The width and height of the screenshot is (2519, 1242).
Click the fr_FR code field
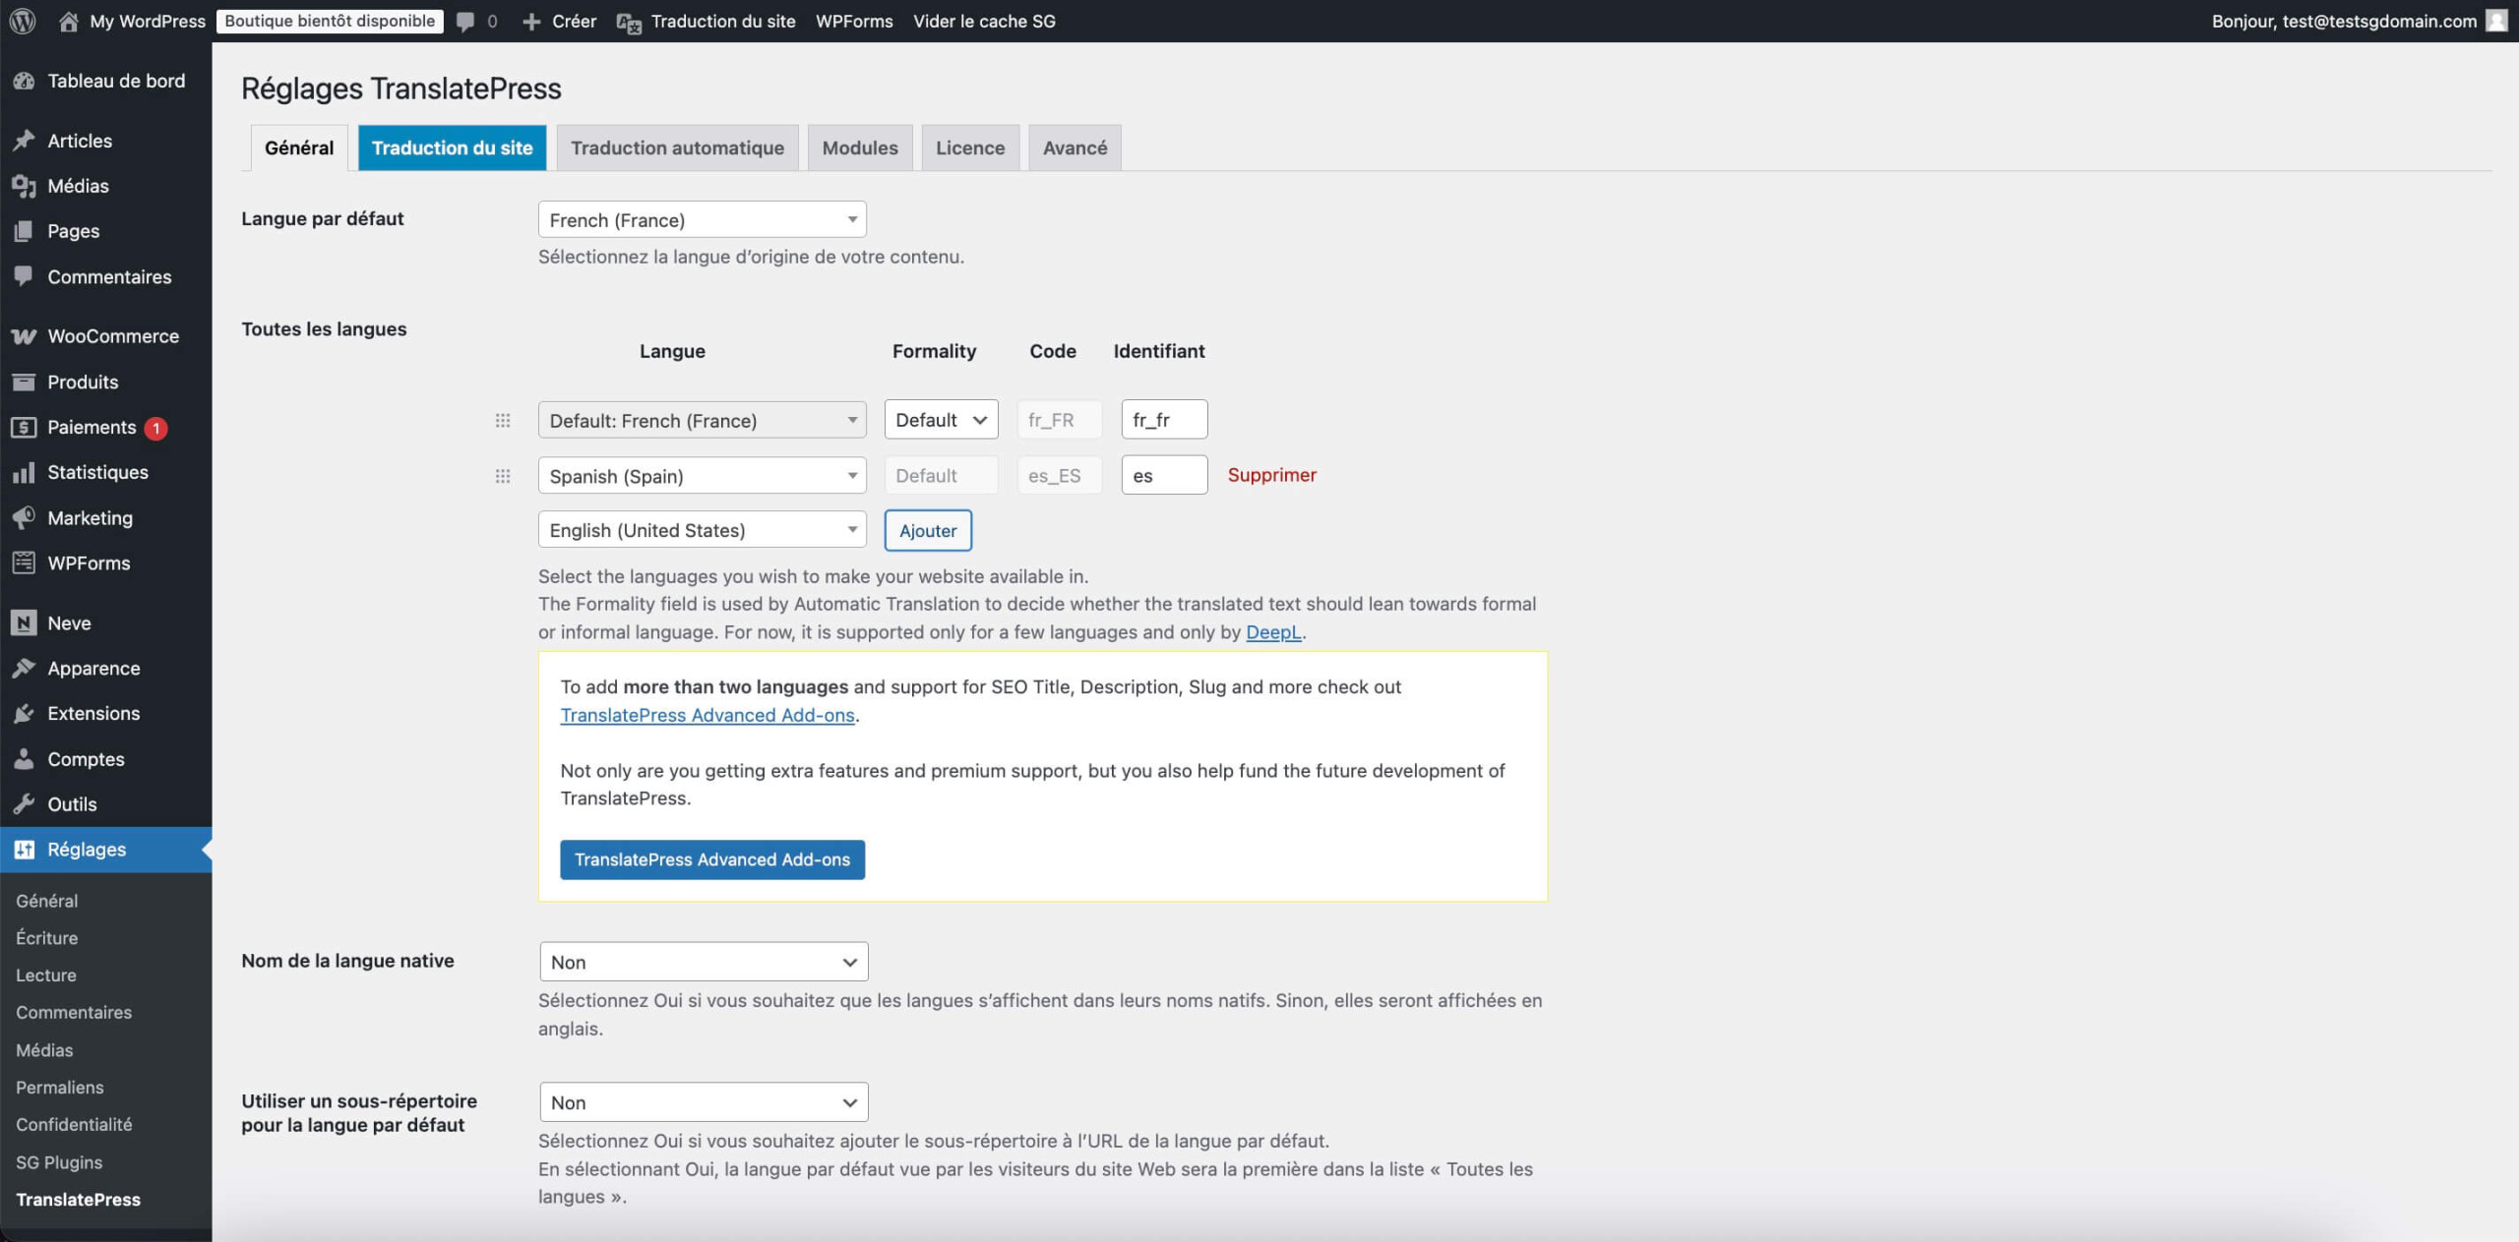pyautogui.click(x=1060, y=420)
